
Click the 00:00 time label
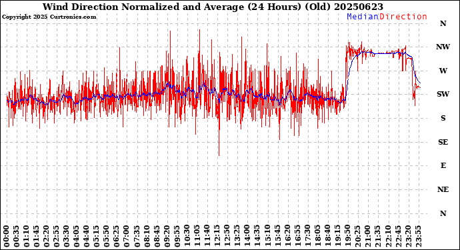(7, 236)
